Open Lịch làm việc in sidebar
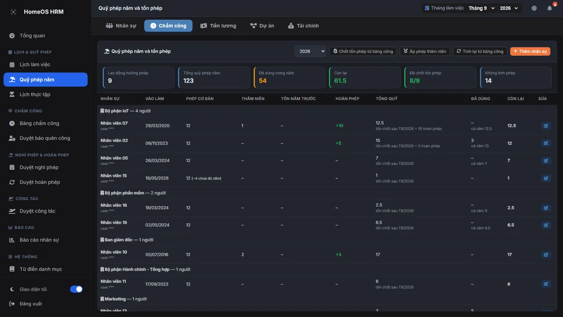 point(46,65)
